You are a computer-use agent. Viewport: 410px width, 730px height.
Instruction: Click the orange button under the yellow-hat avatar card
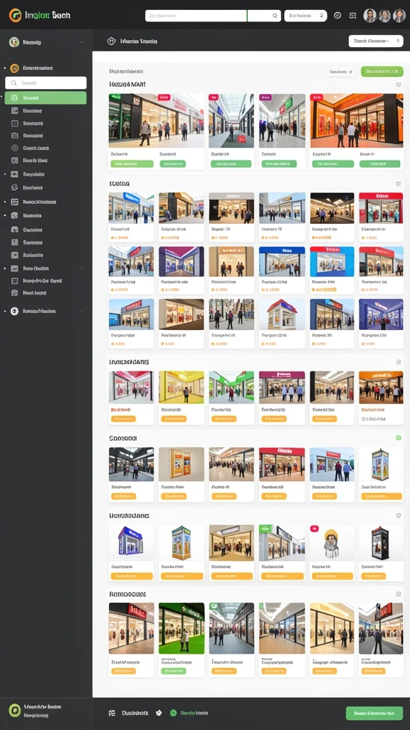coord(332,576)
